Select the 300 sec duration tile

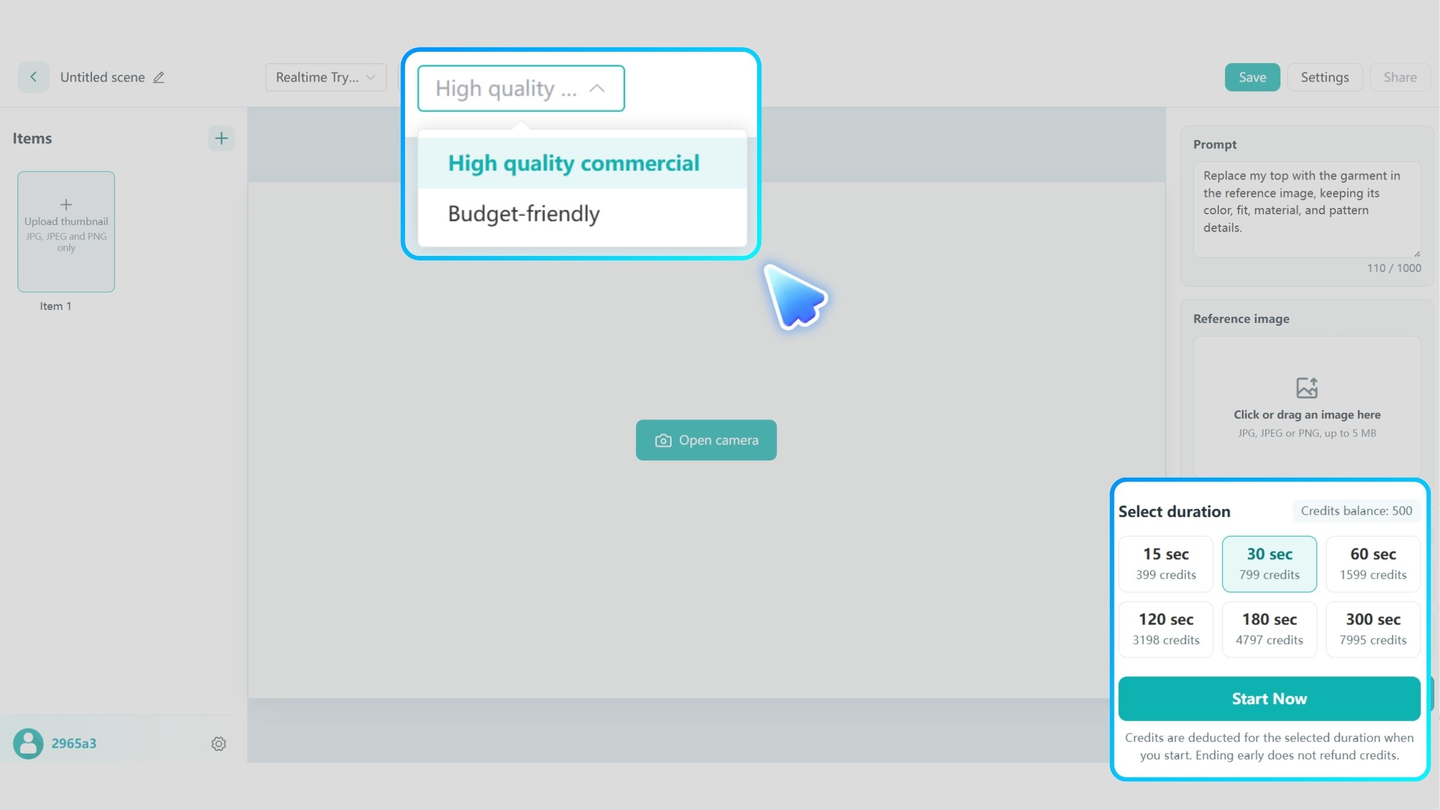[x=1372, y=629]
